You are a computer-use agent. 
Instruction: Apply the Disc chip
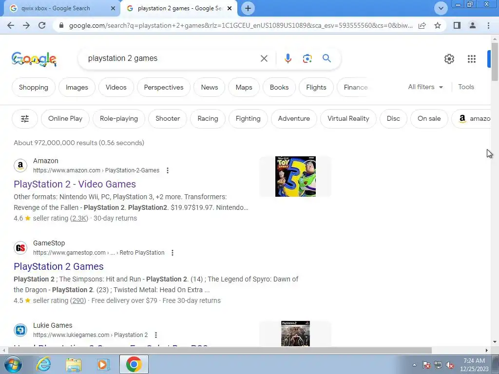[393, 119]
